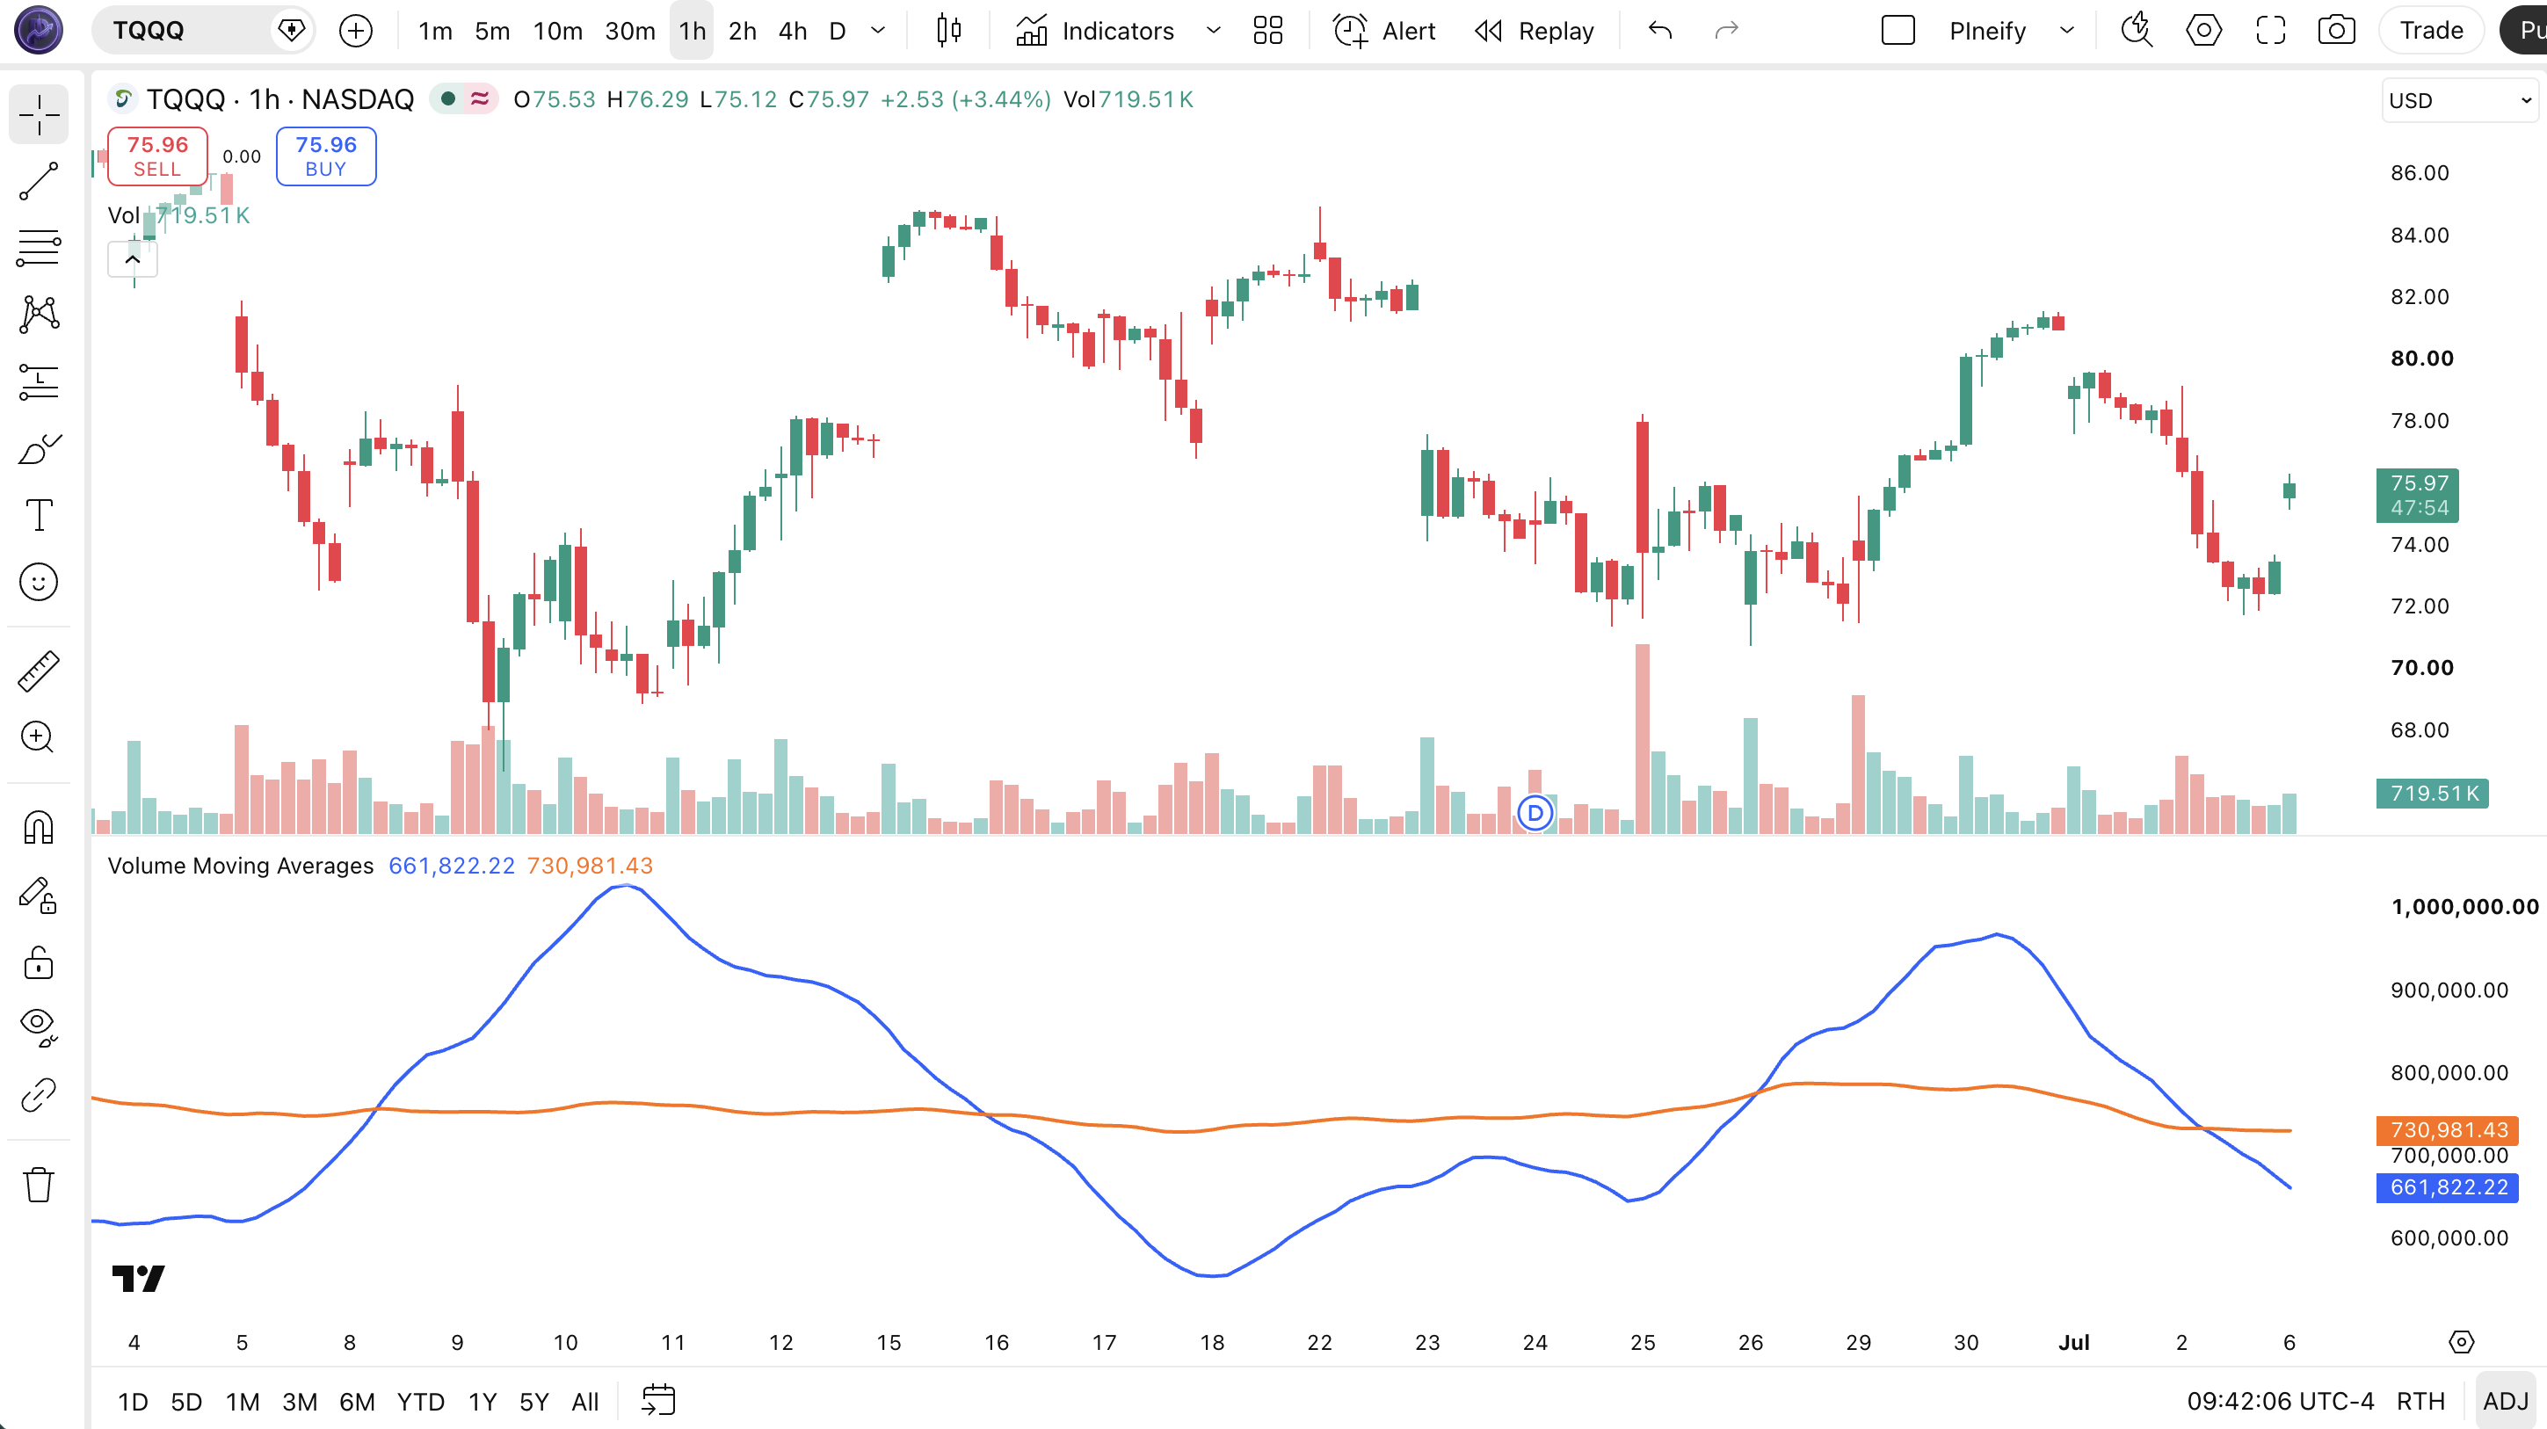This screenshot has width=2547, height=1429.
Task: Toggle magnet mode for drawings
Action: click(x=39, y=827)
